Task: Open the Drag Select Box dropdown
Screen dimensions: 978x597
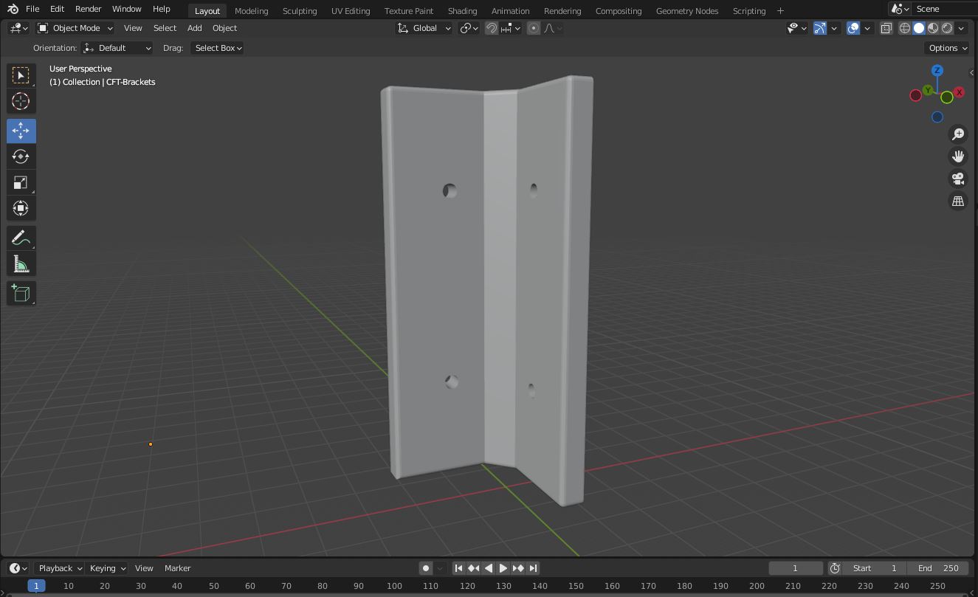Action: click(217, 48)
